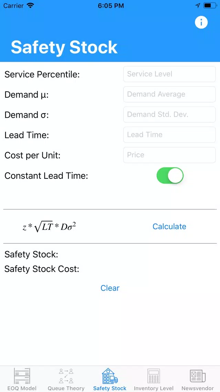Focus the Demand Std. Dev. field
This screenshot has height=392, width=220.
(x=169, y=115)
